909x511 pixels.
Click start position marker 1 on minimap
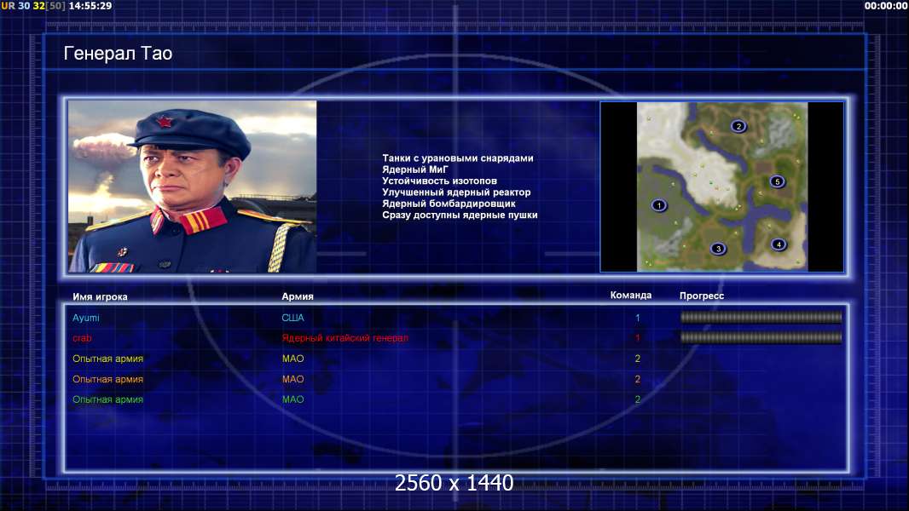pyautogui.click(x=658, y=205)
